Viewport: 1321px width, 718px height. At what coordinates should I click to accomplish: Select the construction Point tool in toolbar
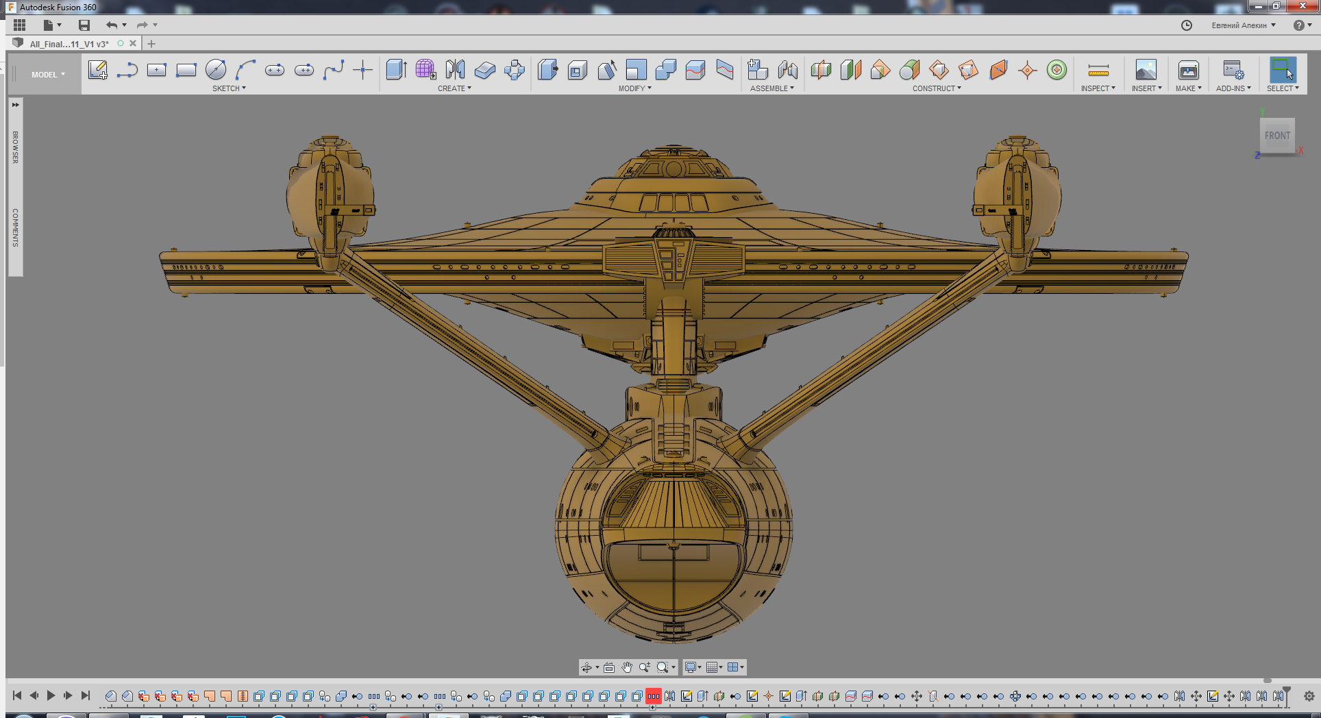pyautogui.click(x=1028, y=69)
